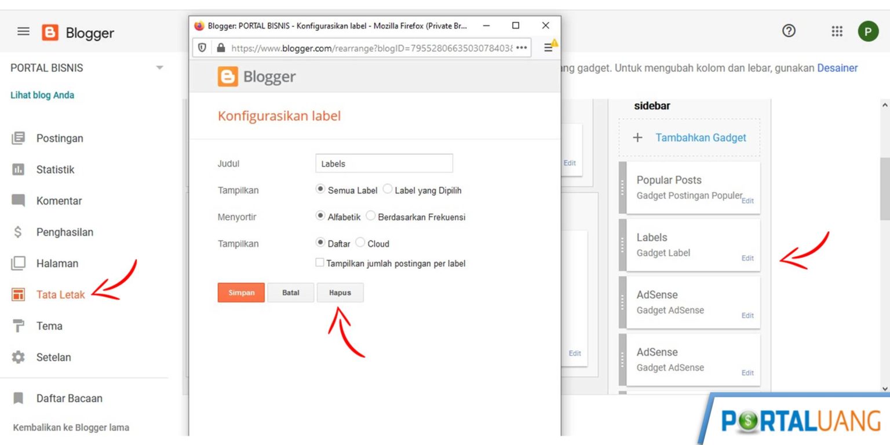This screenshot has height=445, width=890.
Task: Click the Penghasilan dollar icon
Action: point(19,232)
